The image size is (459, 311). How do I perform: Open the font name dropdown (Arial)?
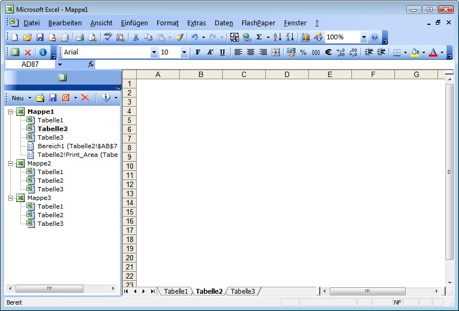click(x=154, y=52)
